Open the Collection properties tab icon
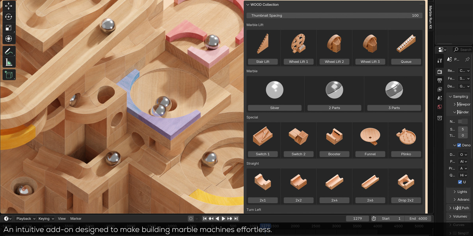The image size is (473, 236). 440,118
